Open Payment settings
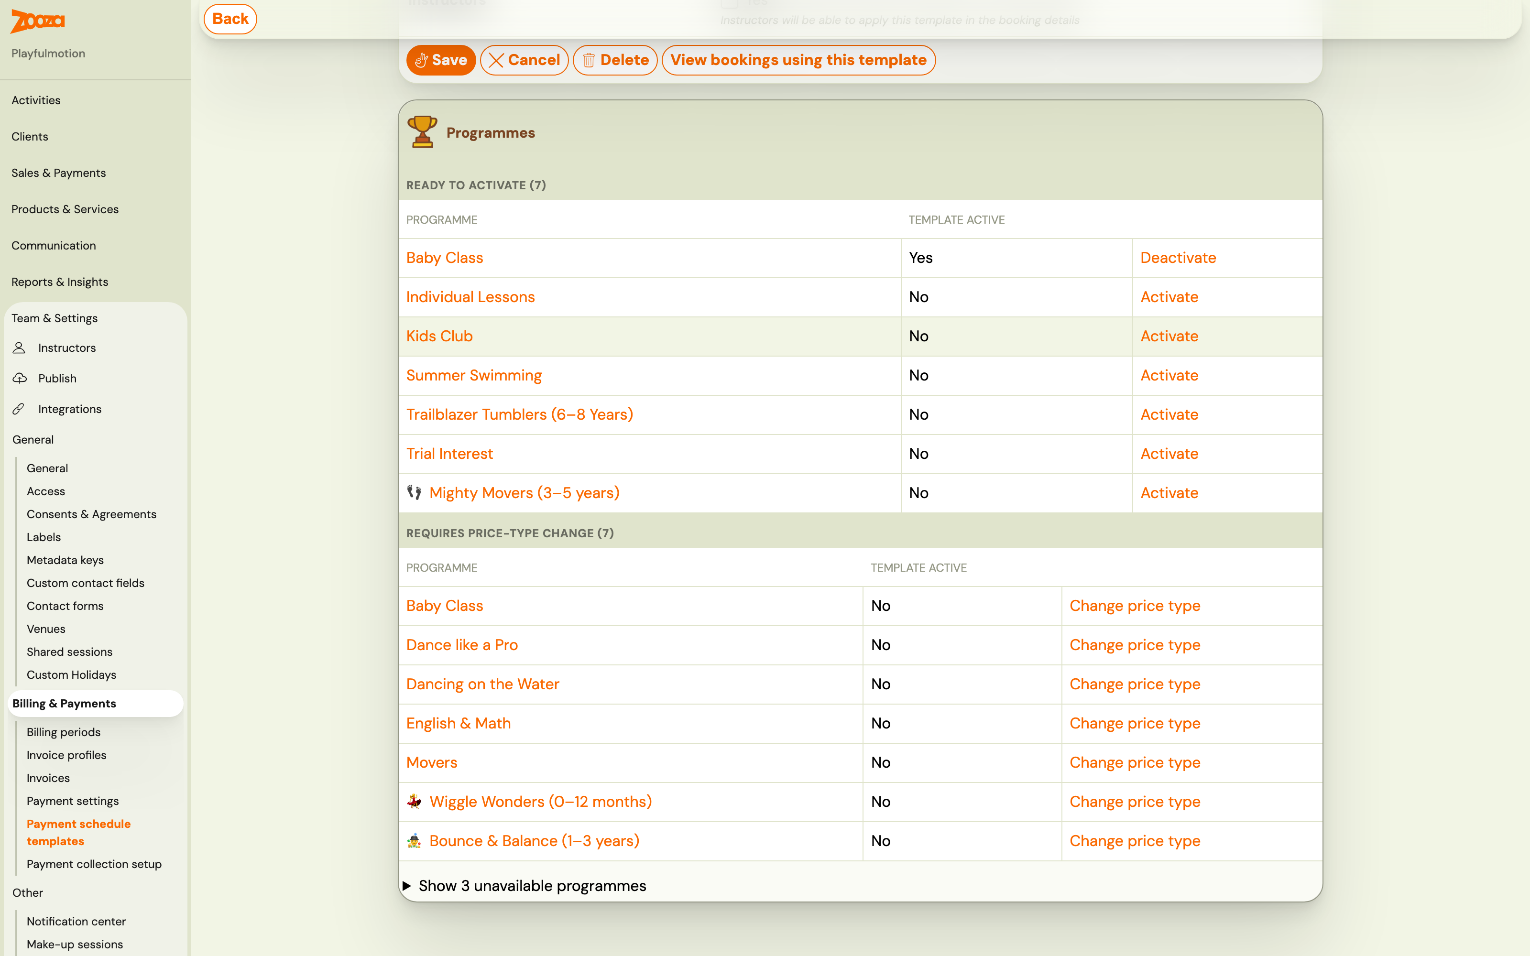Screen dimensions: 1530x956 coord(73,801)
